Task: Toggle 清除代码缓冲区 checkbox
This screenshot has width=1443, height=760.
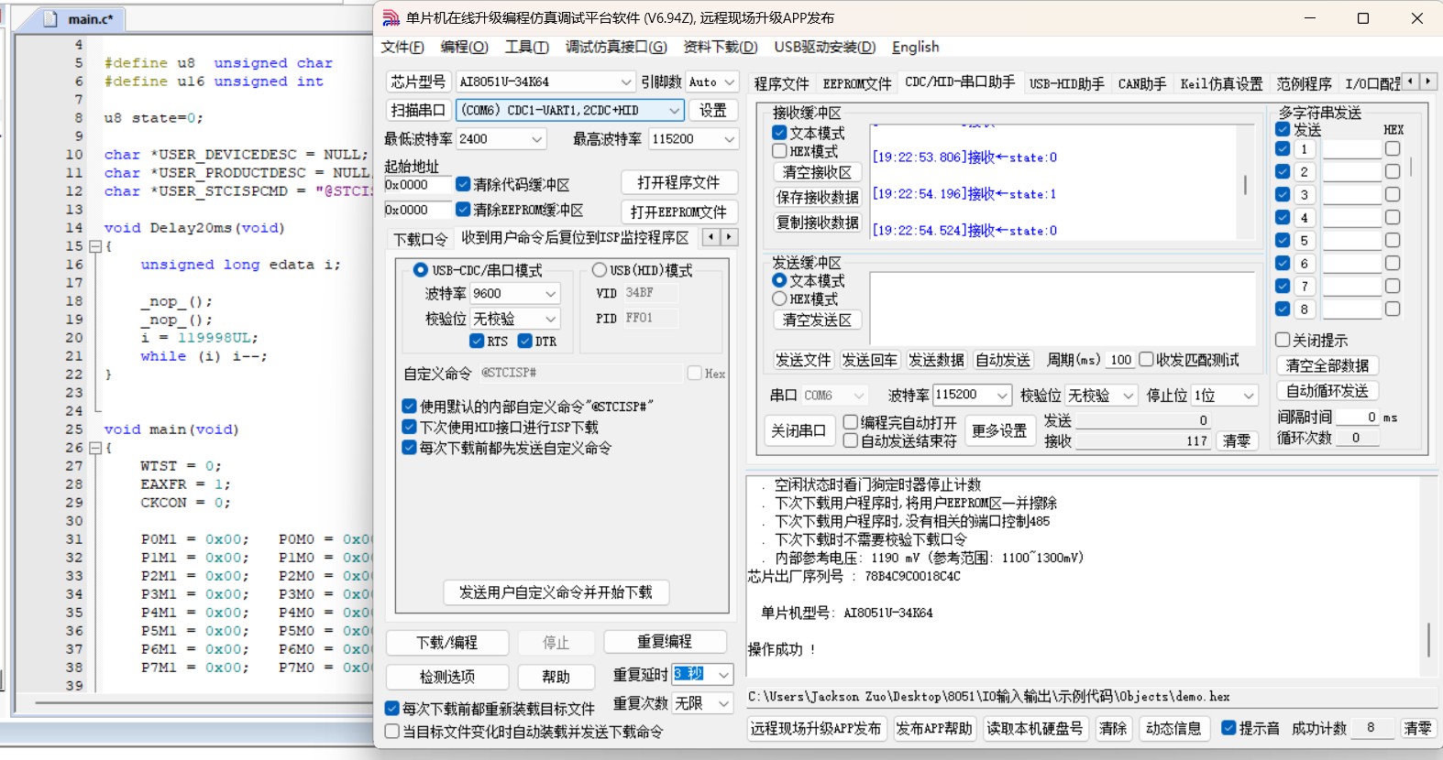Action: click(463, 185)
